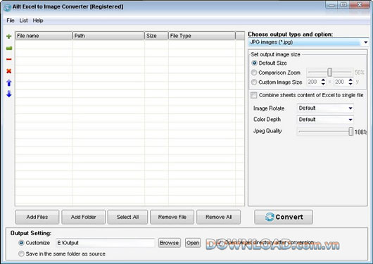Select Default Size radio option
373x264 pixels.
254,63
